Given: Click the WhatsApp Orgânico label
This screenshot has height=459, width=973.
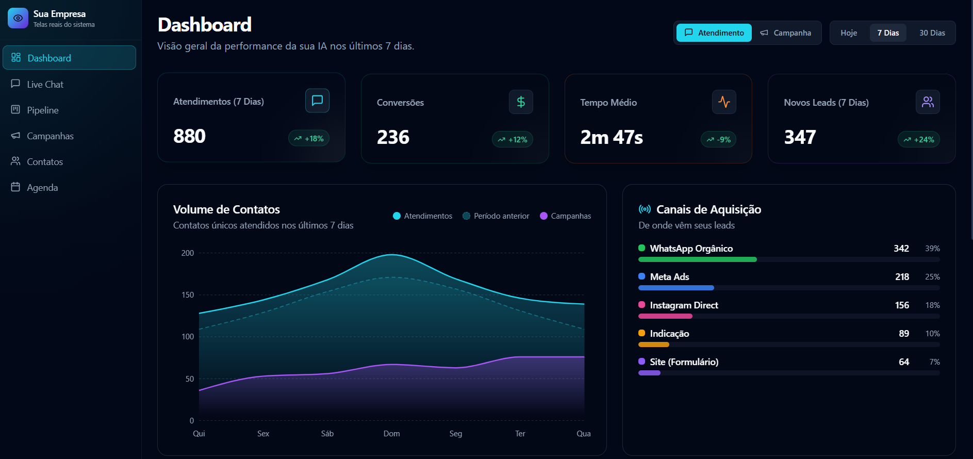Looking at the screenshot, I should point(691,249).
